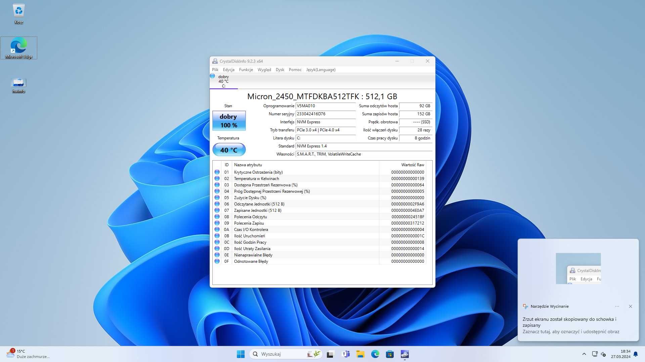This screenshot has height=362, width=645.
Task: Click the Tryb transferu field
Action: [x=326, y=130]
